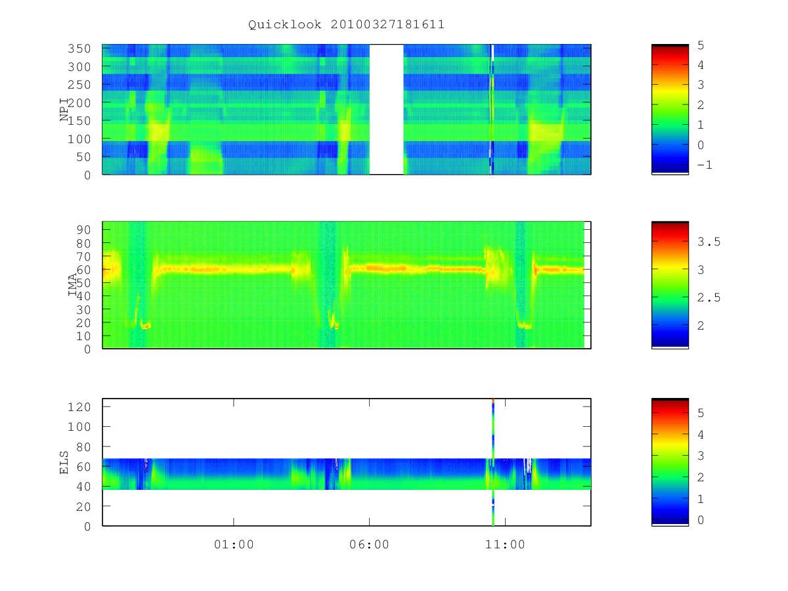Click the ELS colorbar value 4
Image resolution: width=788 pixels, height=591 pixels.
[x=701, y=435]
